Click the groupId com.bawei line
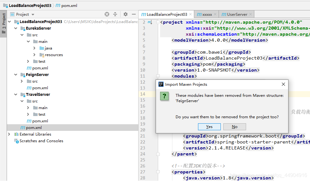 point(211,52)
